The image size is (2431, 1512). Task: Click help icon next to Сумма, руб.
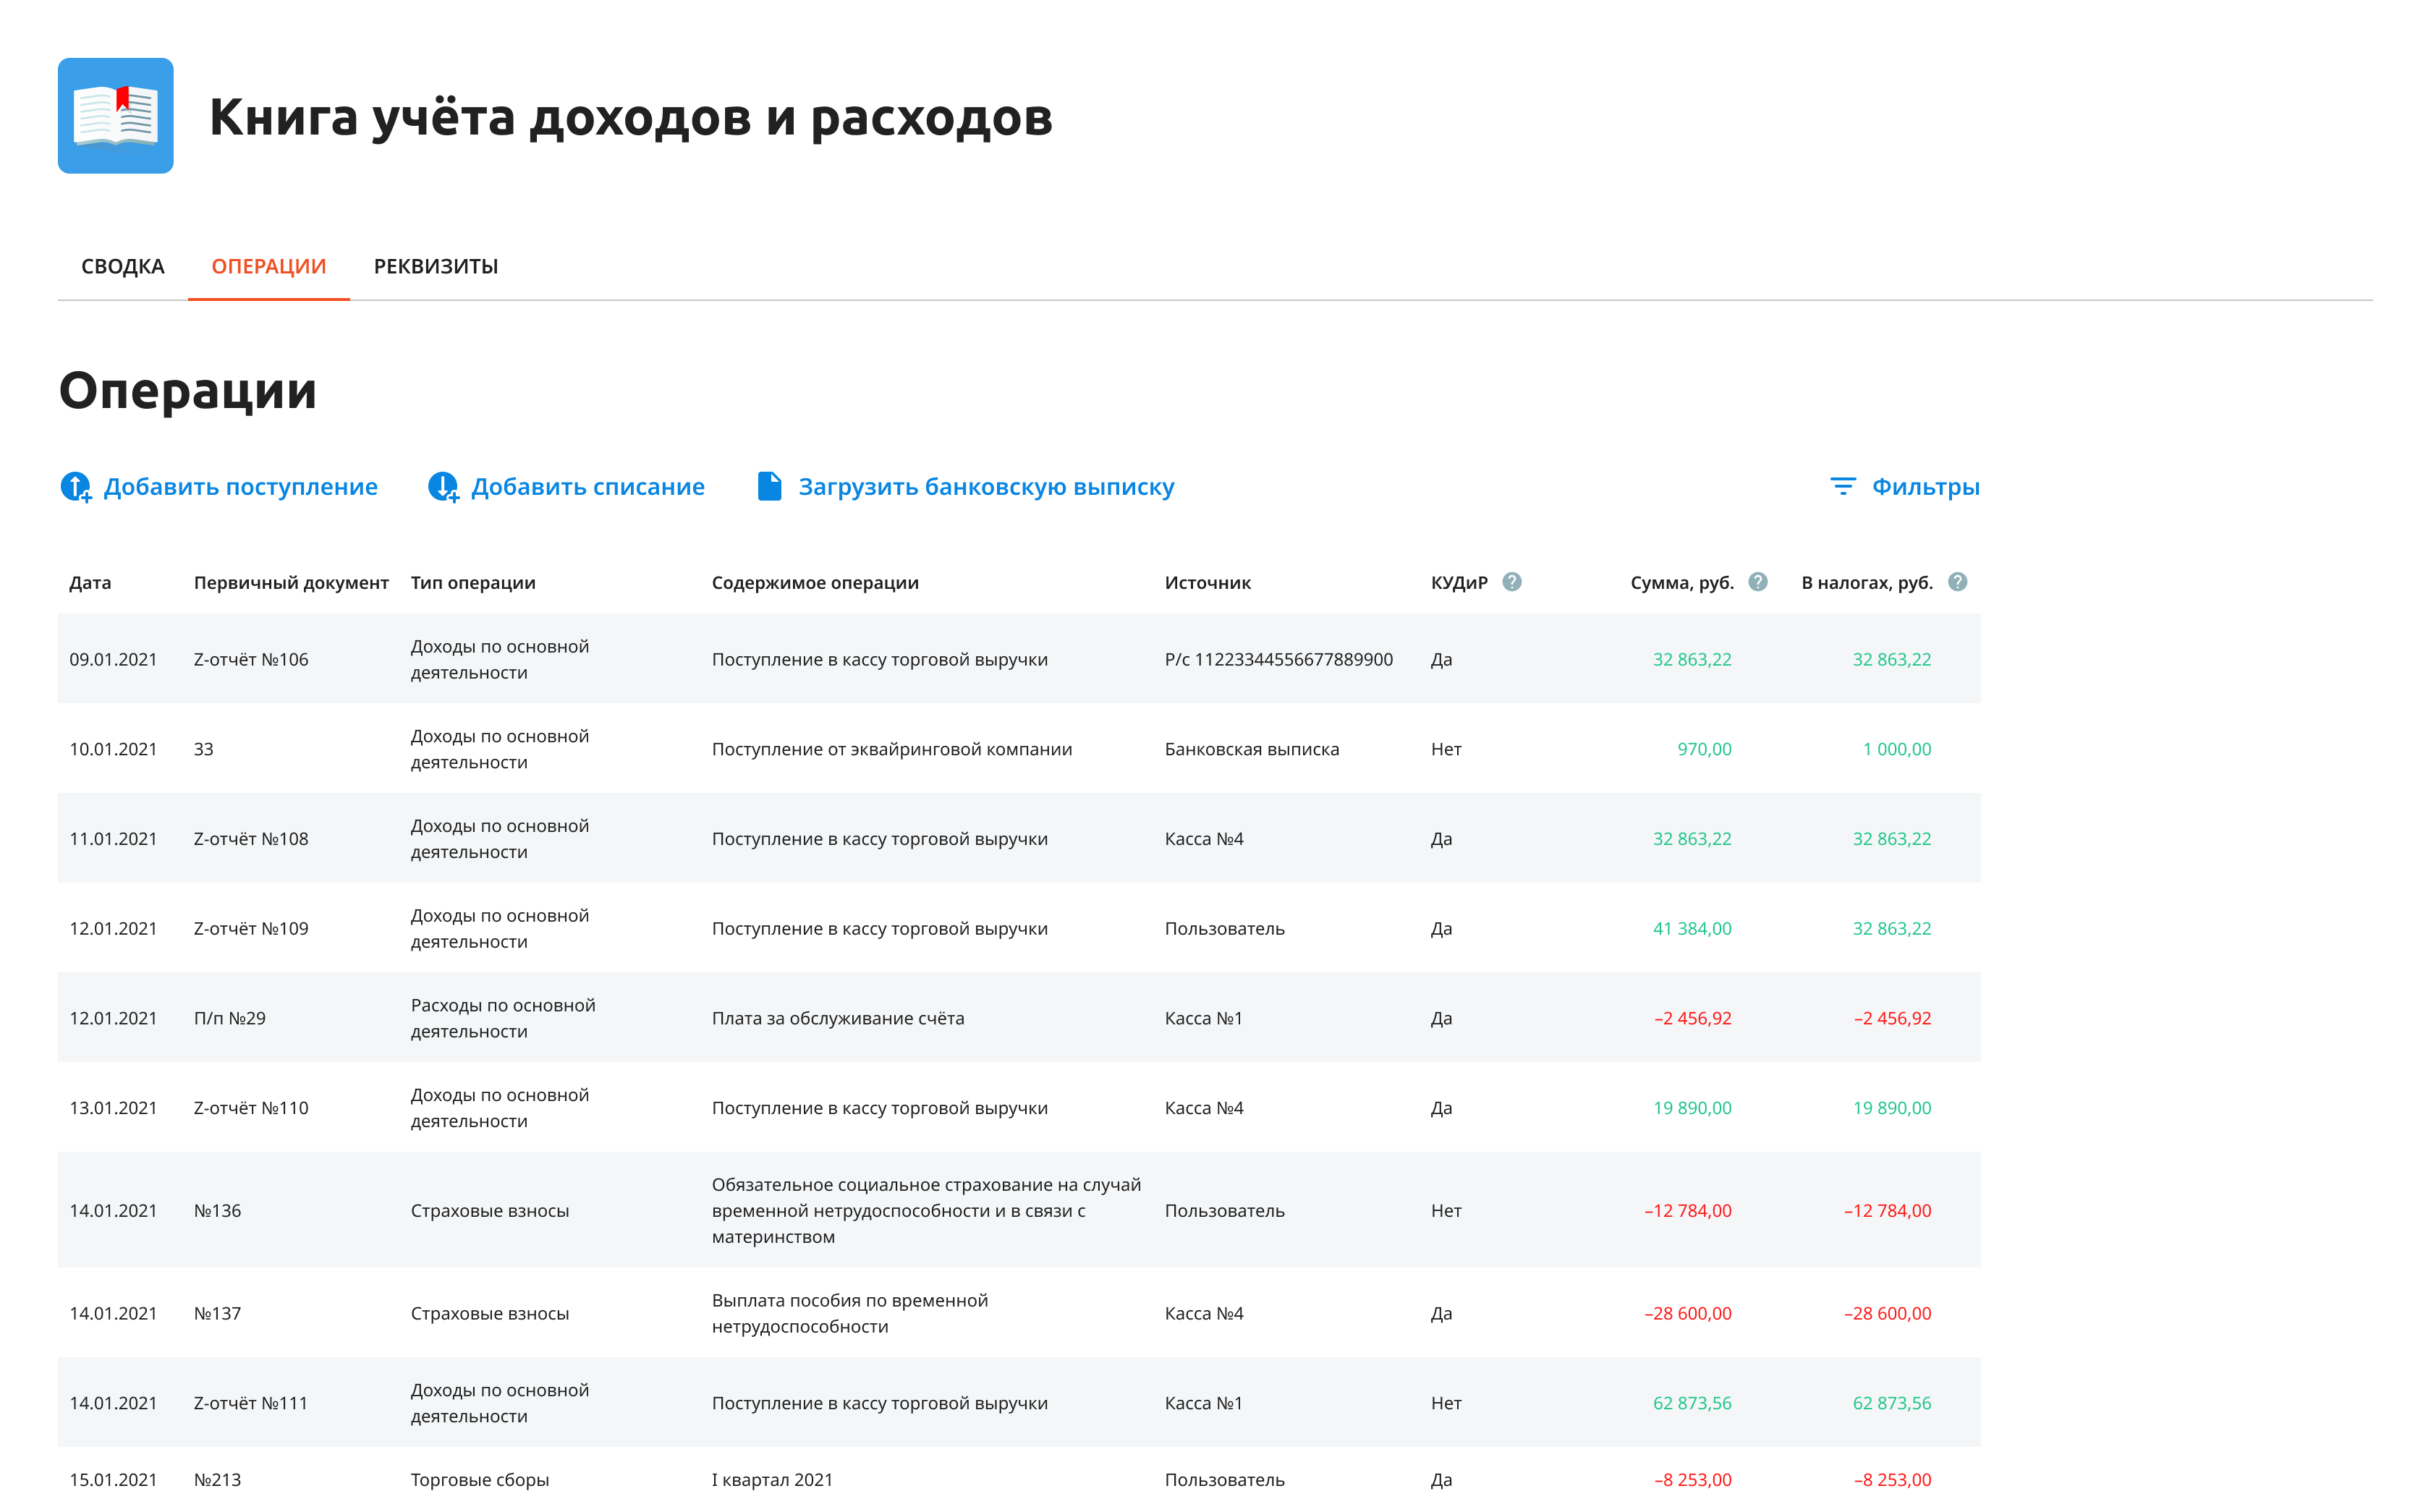(1758, 582)
